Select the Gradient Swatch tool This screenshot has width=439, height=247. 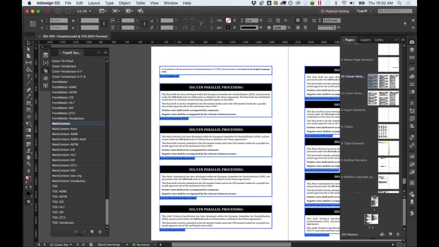pos(28,130)
